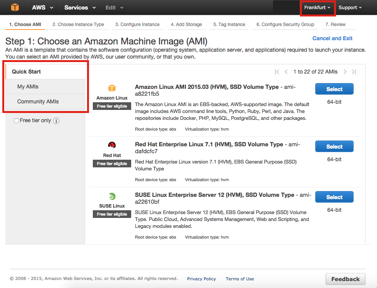377x288 pixels.
Task: Go to previous page of AMIs
Action: coord(286,72)
